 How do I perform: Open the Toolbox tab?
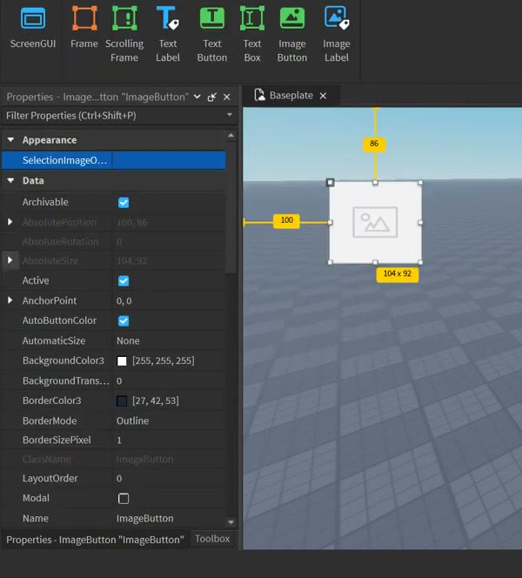[212, 539]
